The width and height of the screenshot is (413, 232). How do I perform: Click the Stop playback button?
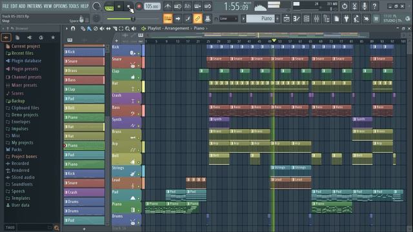tap(129, 6)
